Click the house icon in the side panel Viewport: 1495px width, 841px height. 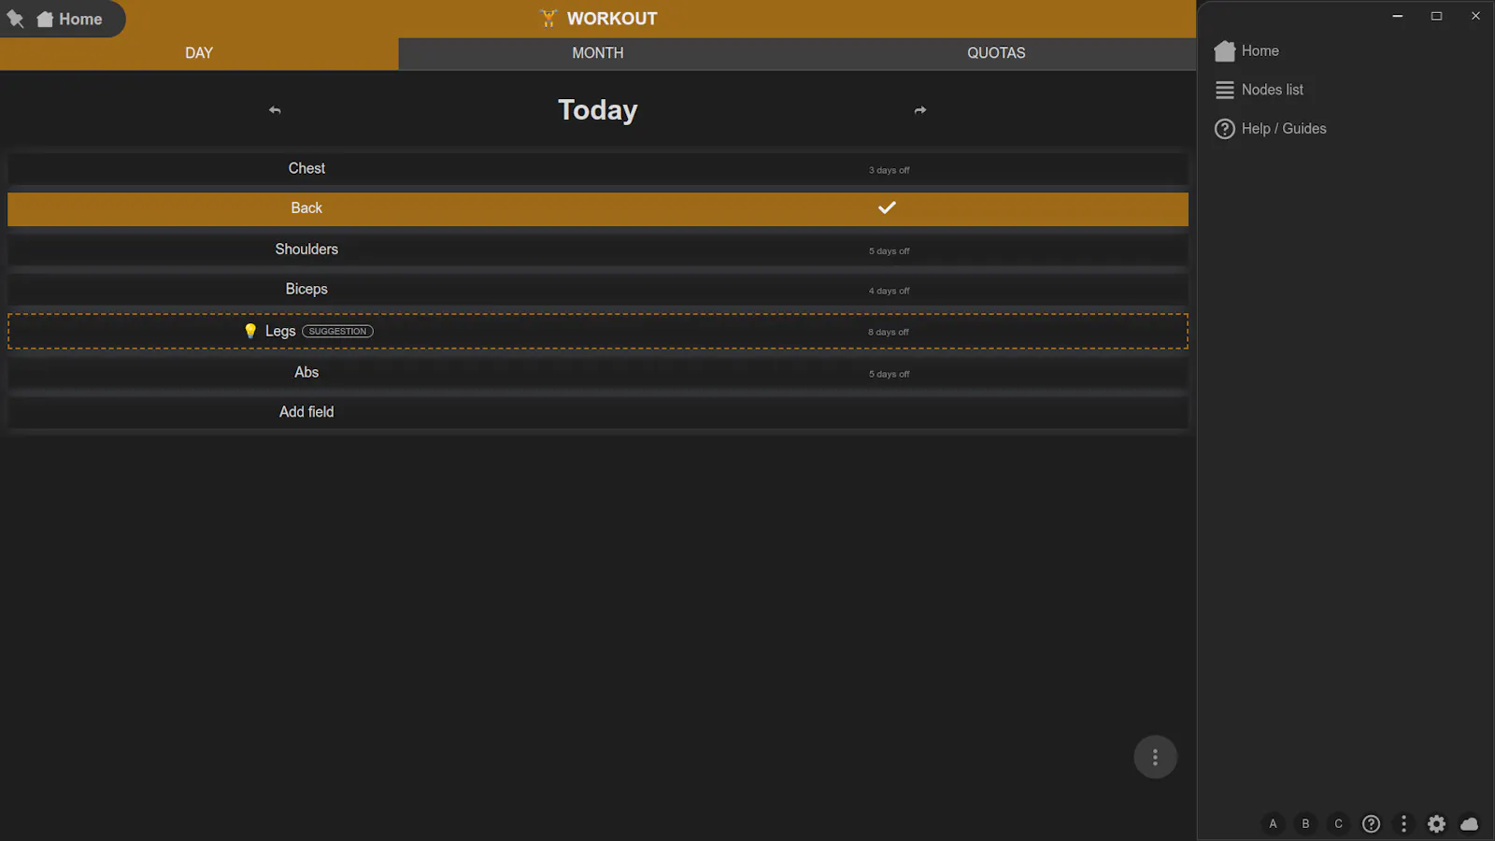coord(1225,51)
